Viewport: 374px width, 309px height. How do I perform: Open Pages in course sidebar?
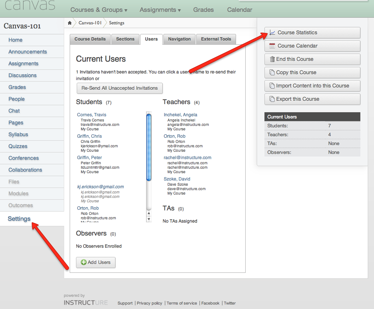pos(32,123)
